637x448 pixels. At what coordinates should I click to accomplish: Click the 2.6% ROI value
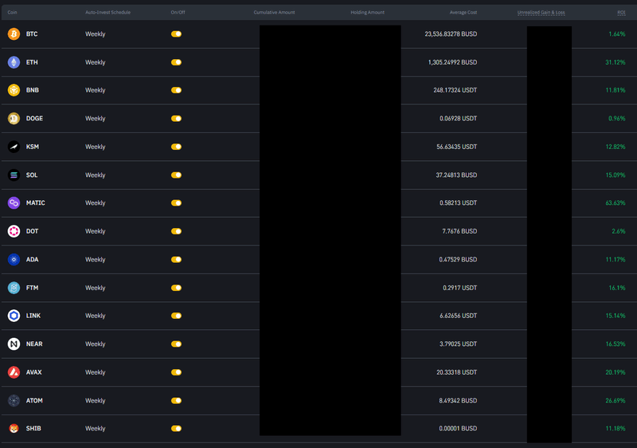pyautogui.click(x=619, y=231)
